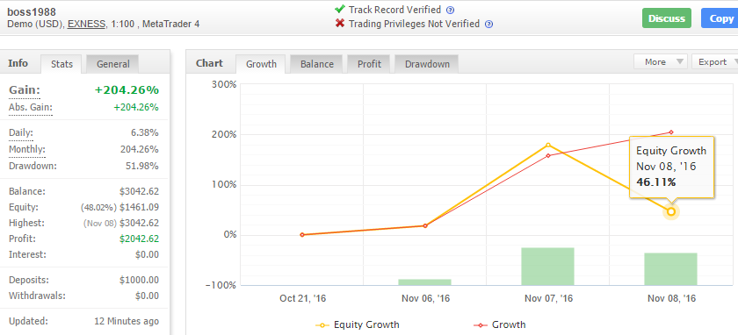The width and height of the screenshot is (738, 335).
Task: Click the Nov 07 green volume bar
Action: coord(548,267)
